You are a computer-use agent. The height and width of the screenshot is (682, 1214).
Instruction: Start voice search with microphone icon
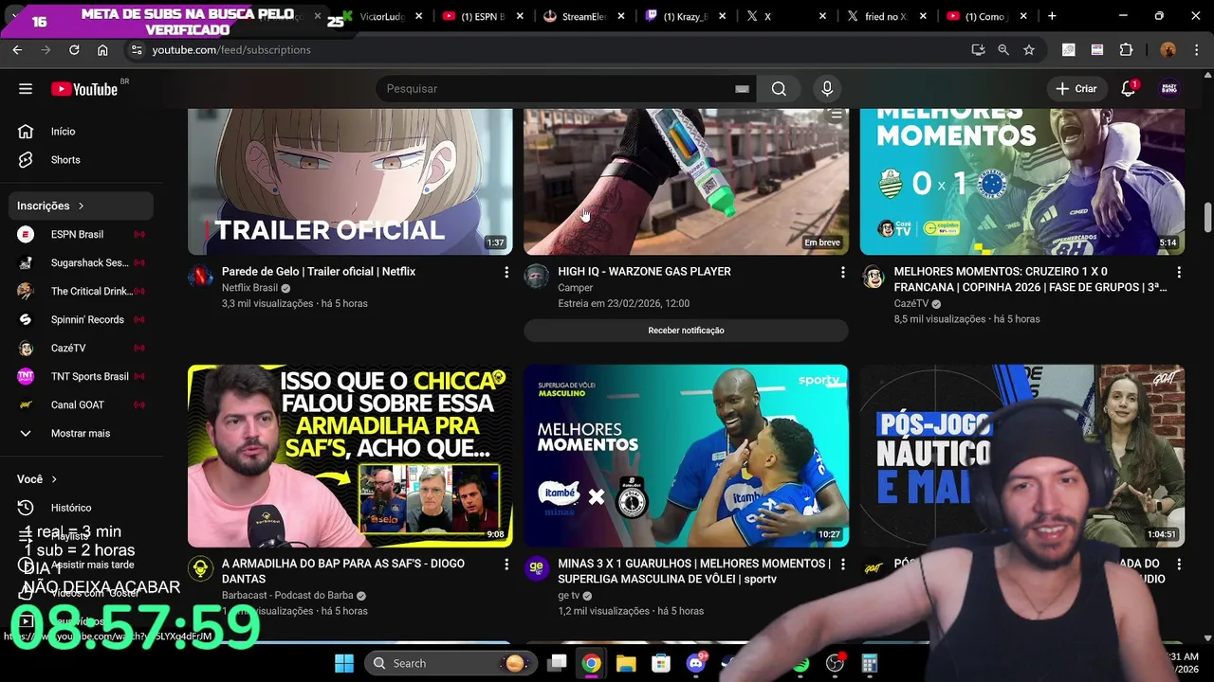(827, 89)
